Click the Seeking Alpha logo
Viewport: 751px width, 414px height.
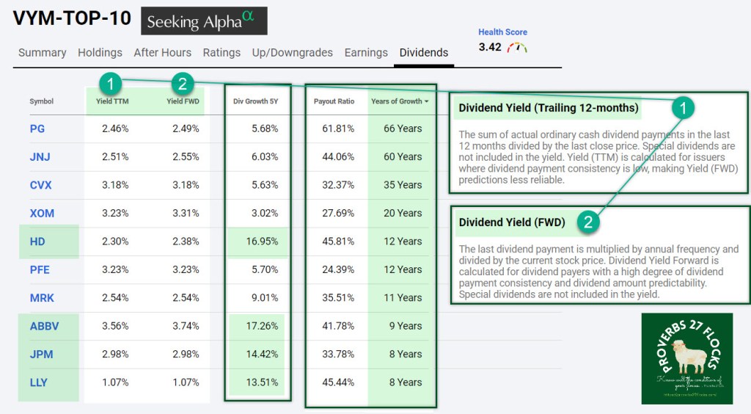click(x=204, y=21)
